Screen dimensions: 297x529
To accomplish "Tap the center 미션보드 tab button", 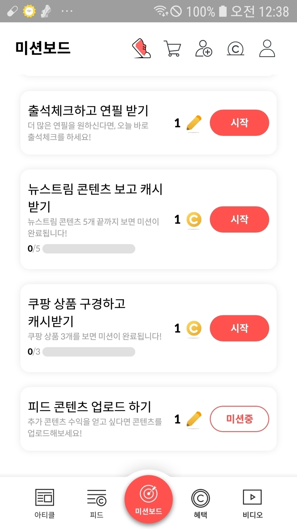I will tap(148, 499).
